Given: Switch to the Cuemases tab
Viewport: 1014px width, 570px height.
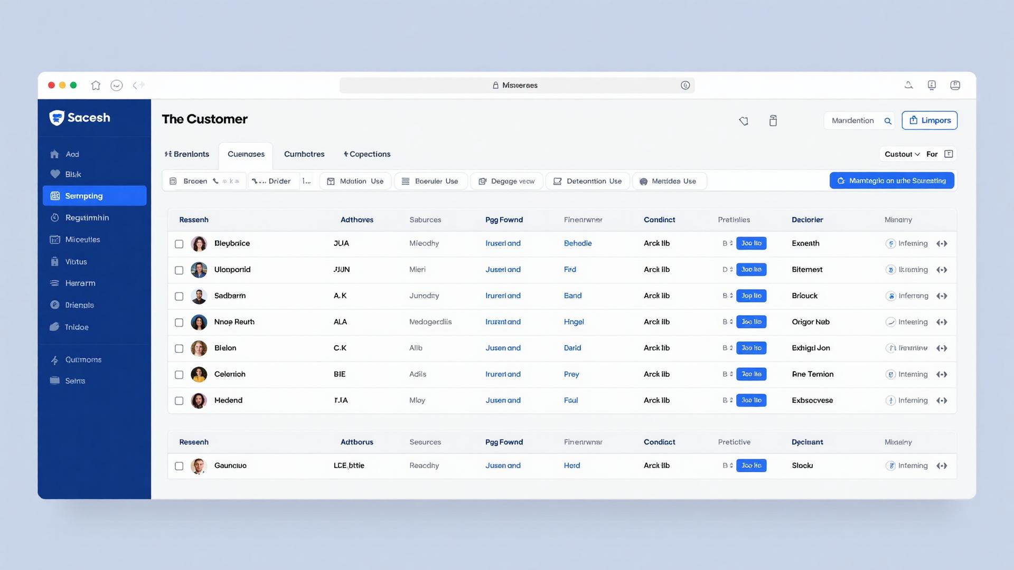Looking at the screenshot, I should pyautogui.click(x=246, y=154).
